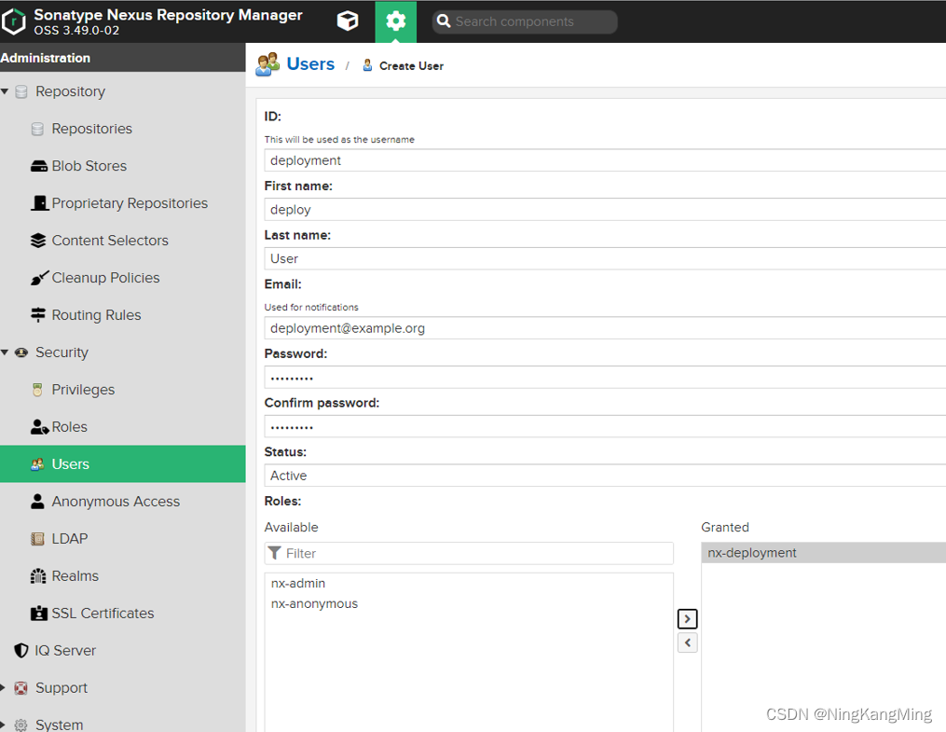Click the Privileges medal icon
Screen dimensions: 946x732
pyautogui.click(x=37, y=390)
